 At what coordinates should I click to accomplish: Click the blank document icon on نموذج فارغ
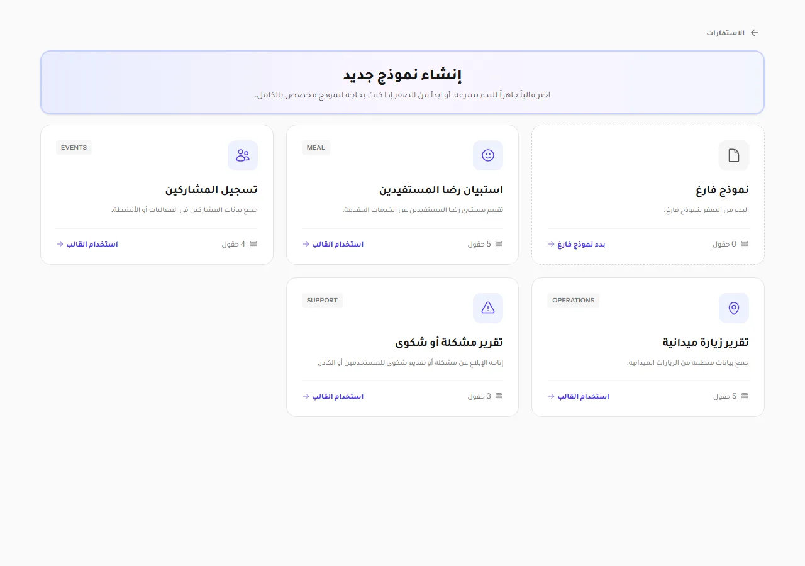click(734, 155)
